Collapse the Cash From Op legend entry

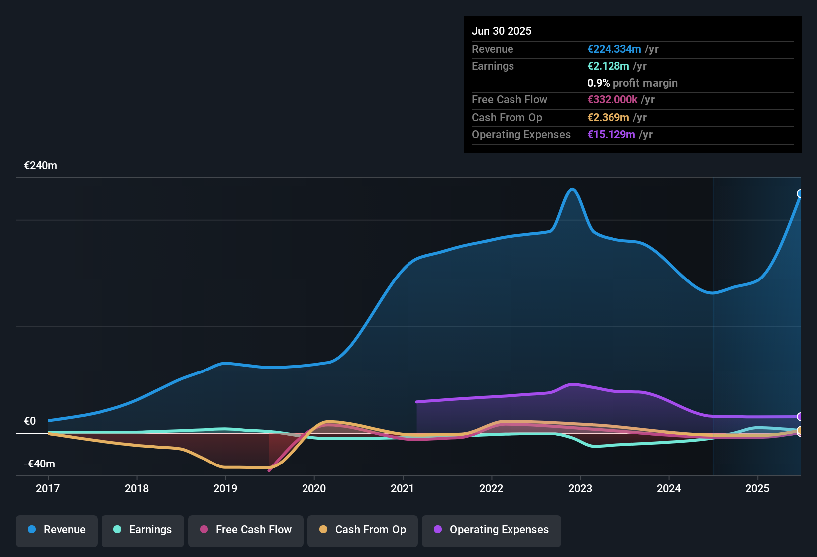362,530
